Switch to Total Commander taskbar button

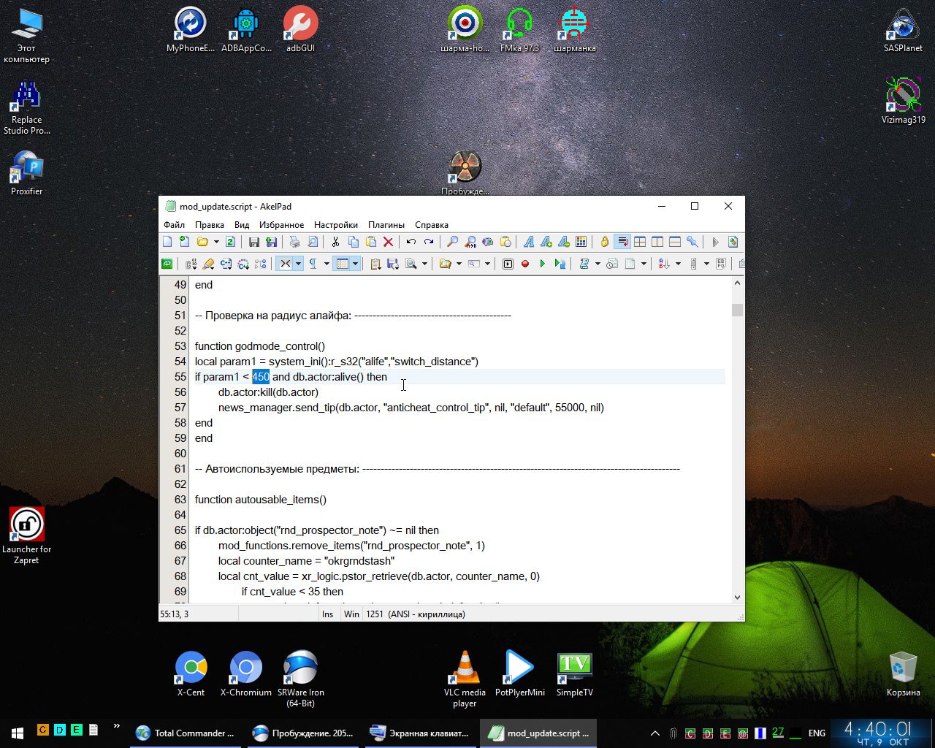click(186, 733)
